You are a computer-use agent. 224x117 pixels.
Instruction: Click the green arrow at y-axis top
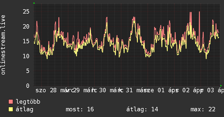(34, 3)
